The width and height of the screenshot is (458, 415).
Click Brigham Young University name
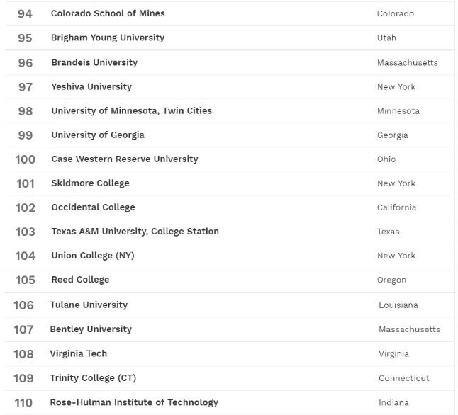(108, 38)
